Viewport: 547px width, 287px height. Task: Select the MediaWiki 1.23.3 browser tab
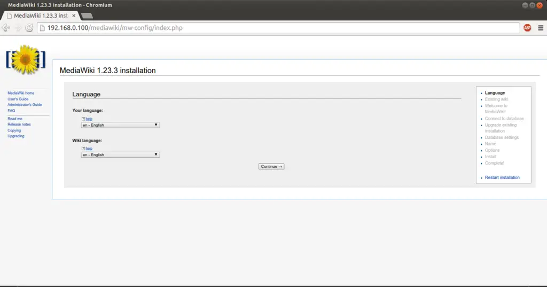click(41, 15)
